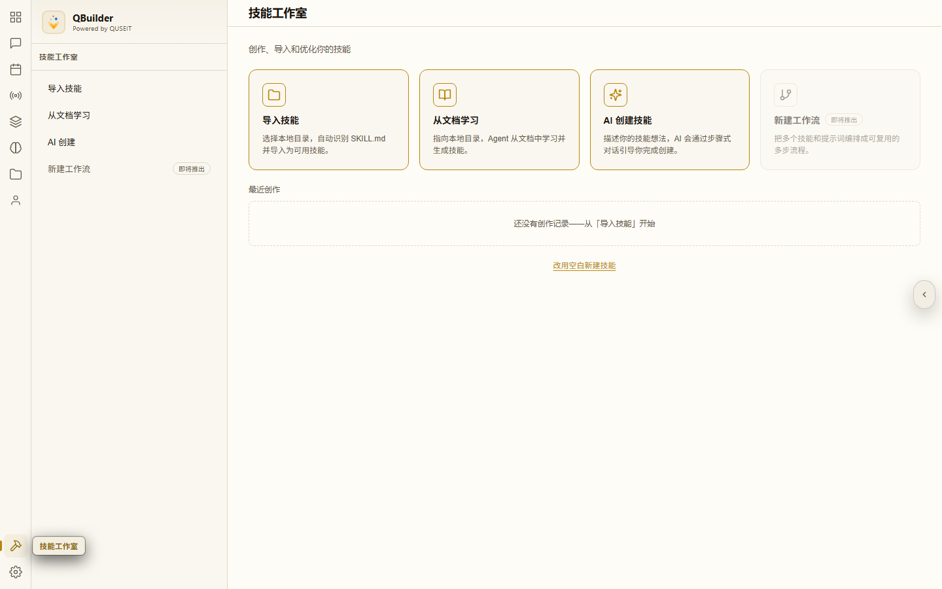Open the stacked layers icon in the sidebar
Image resolution: width=942 pixels, height=589 pixels.
tap(16, 122)
